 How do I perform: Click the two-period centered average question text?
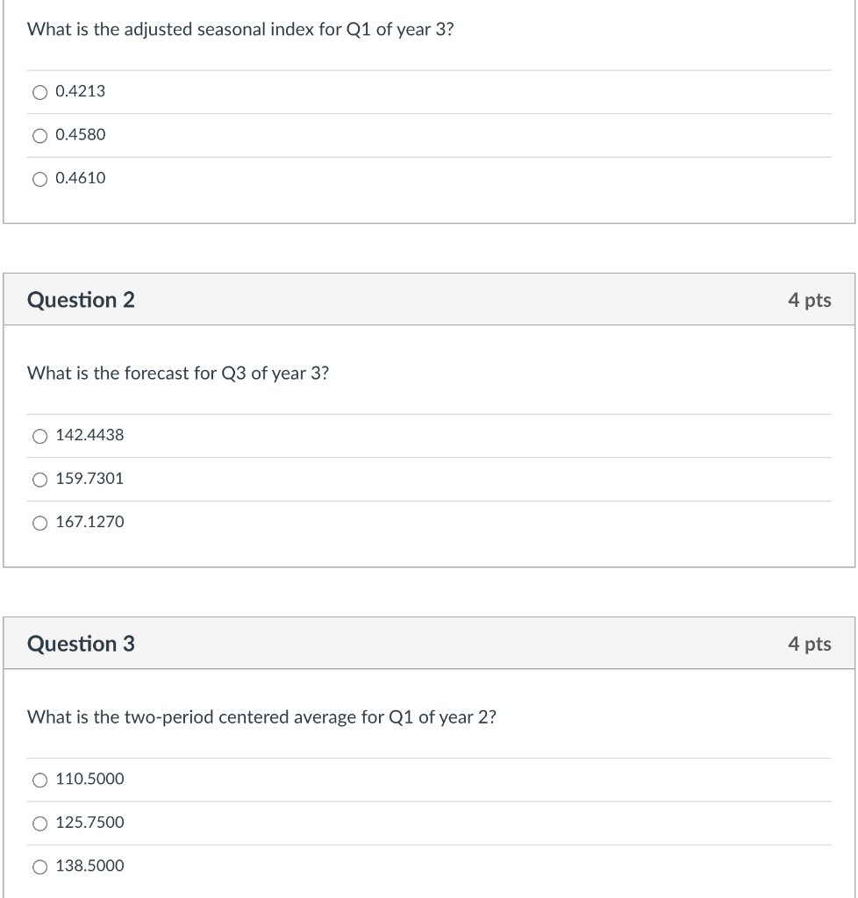(x=261, y=716)
